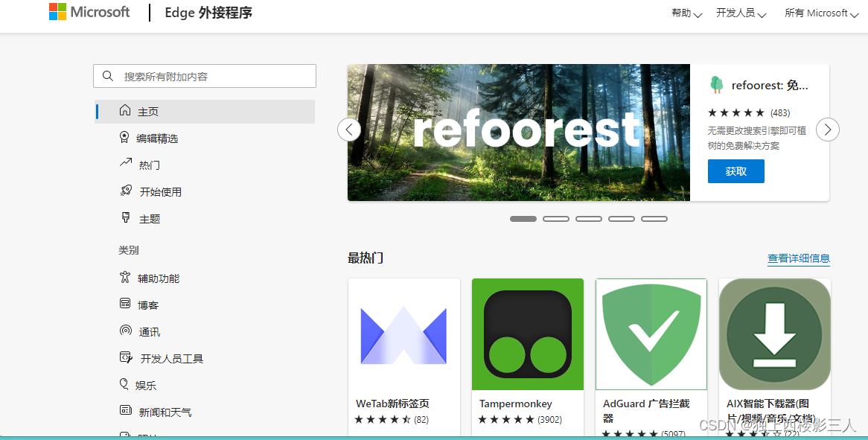Go to 编辑精选 in sidebar
The image size is (868, 440).
[x=157, y=138]
